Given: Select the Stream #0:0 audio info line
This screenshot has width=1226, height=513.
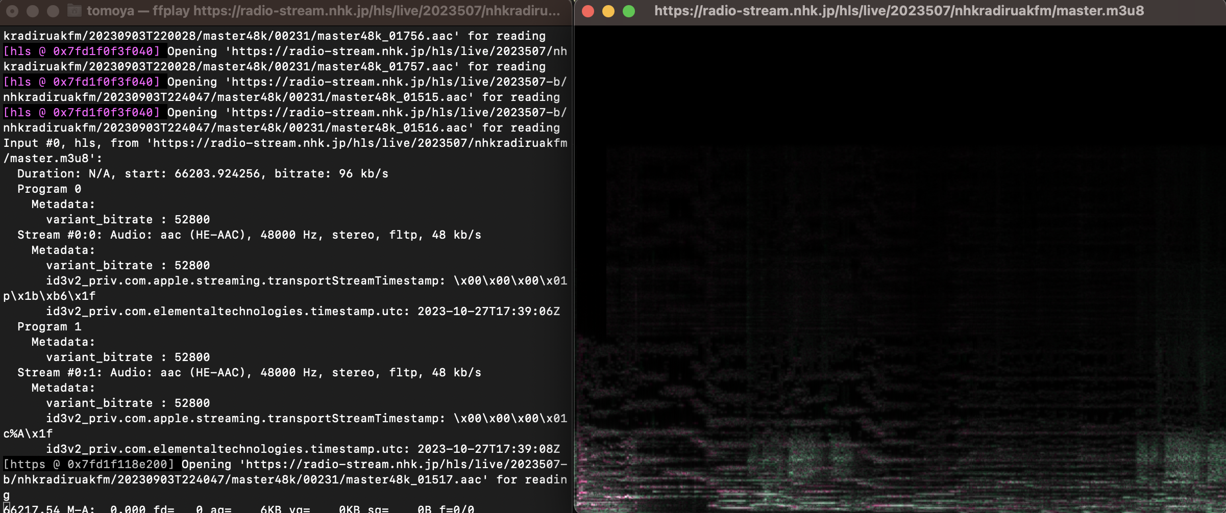Looking at the screenshot, I should tap(250, 235).
